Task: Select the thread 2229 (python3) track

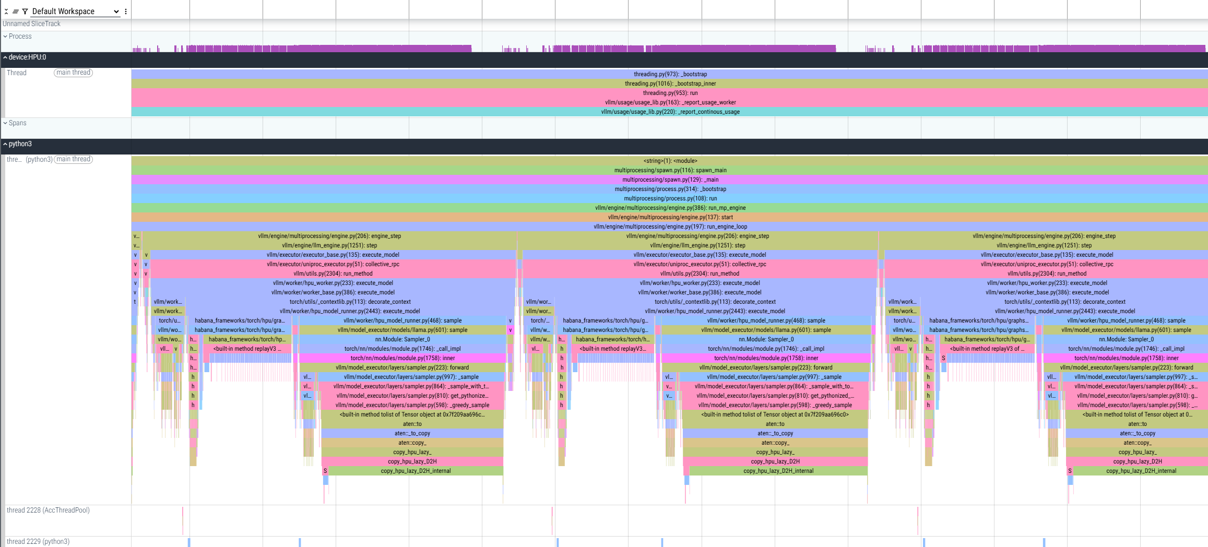Action: (38, 541)
